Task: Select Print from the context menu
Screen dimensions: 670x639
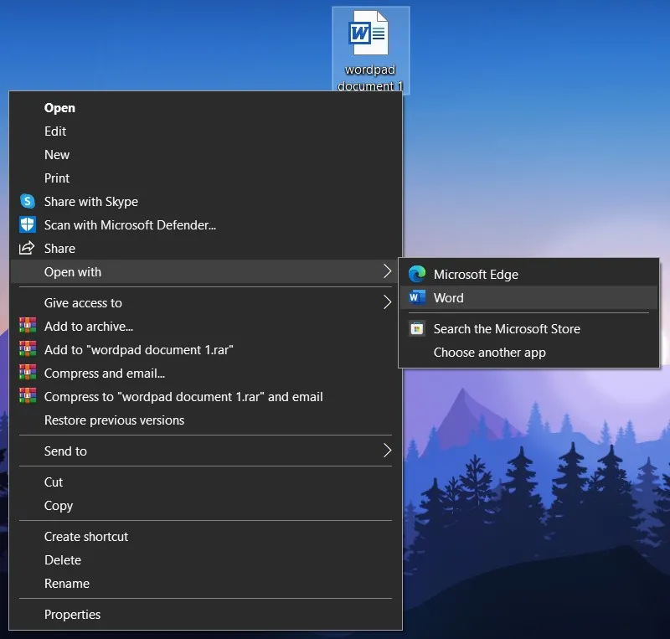Action: pyautogui.click(x=57, y=178)
